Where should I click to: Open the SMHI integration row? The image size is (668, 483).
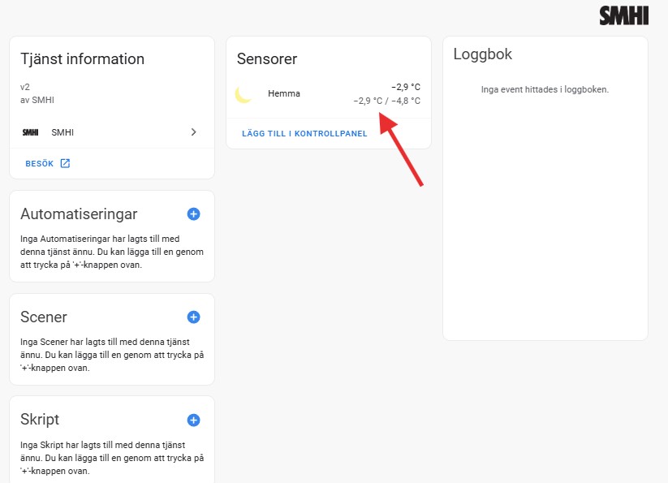(x=112, y=132)
